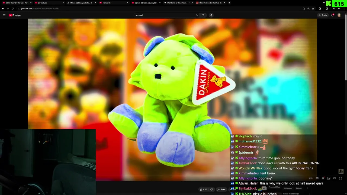347x195 pixels.
Task: Close the 'Church of Robotheism' tab
Action: click(x=192, y=3)
